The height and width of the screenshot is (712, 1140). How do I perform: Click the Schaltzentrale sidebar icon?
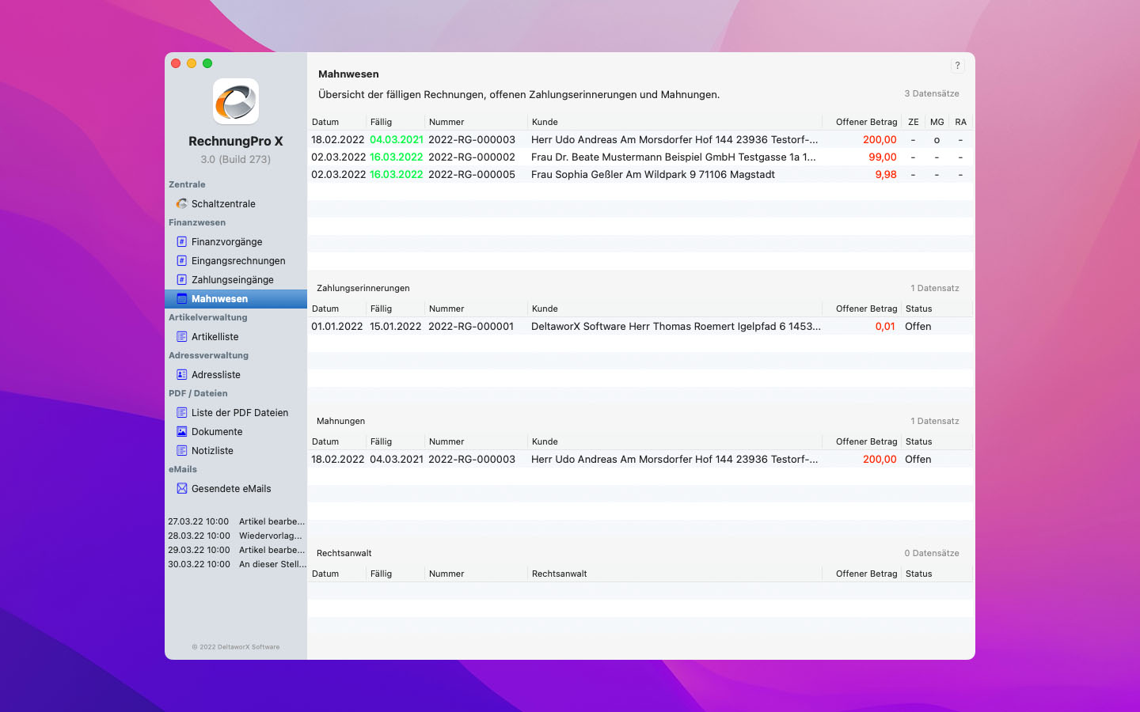pyautogui.click(x=181, y=203)
